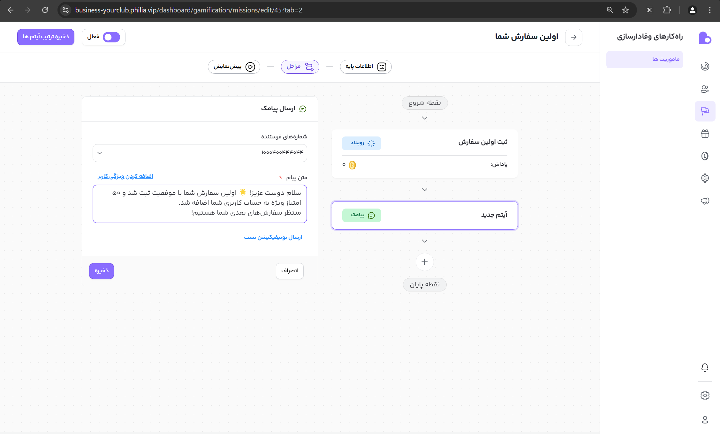Click the انصراف cancel button
The image size is (720, 434).
(x=289, y=271)
